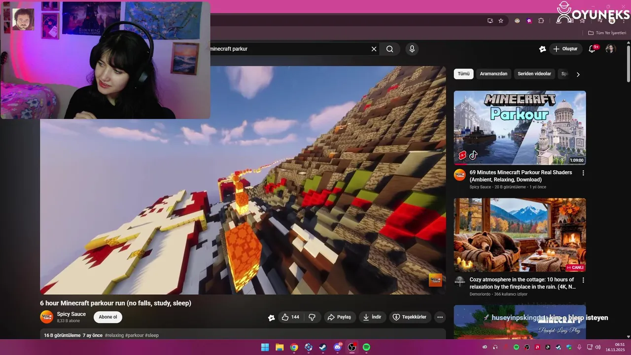This screenshot has width=631, height=355.
Task: Open the network icon in the system tray
Action: tap(590, 348)
